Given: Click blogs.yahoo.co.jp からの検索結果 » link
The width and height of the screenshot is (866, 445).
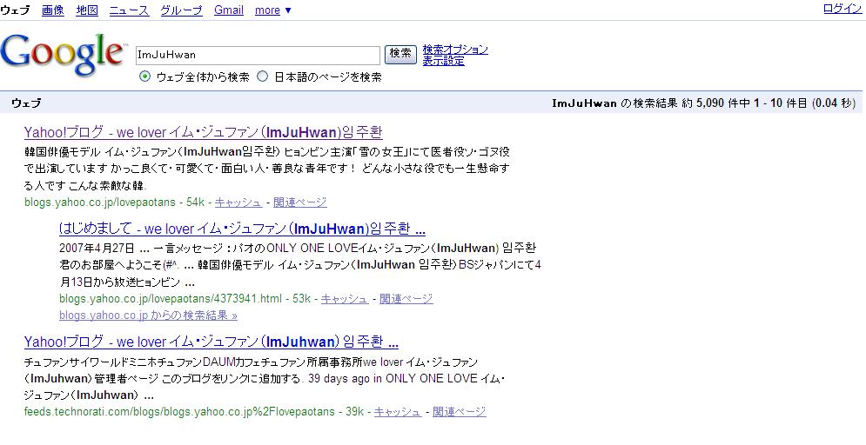Looking at the screenshot, I should 148,315.
